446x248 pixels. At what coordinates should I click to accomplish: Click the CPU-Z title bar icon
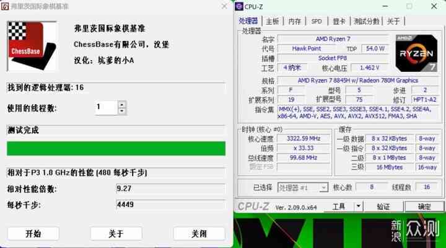tap(239, 6)
